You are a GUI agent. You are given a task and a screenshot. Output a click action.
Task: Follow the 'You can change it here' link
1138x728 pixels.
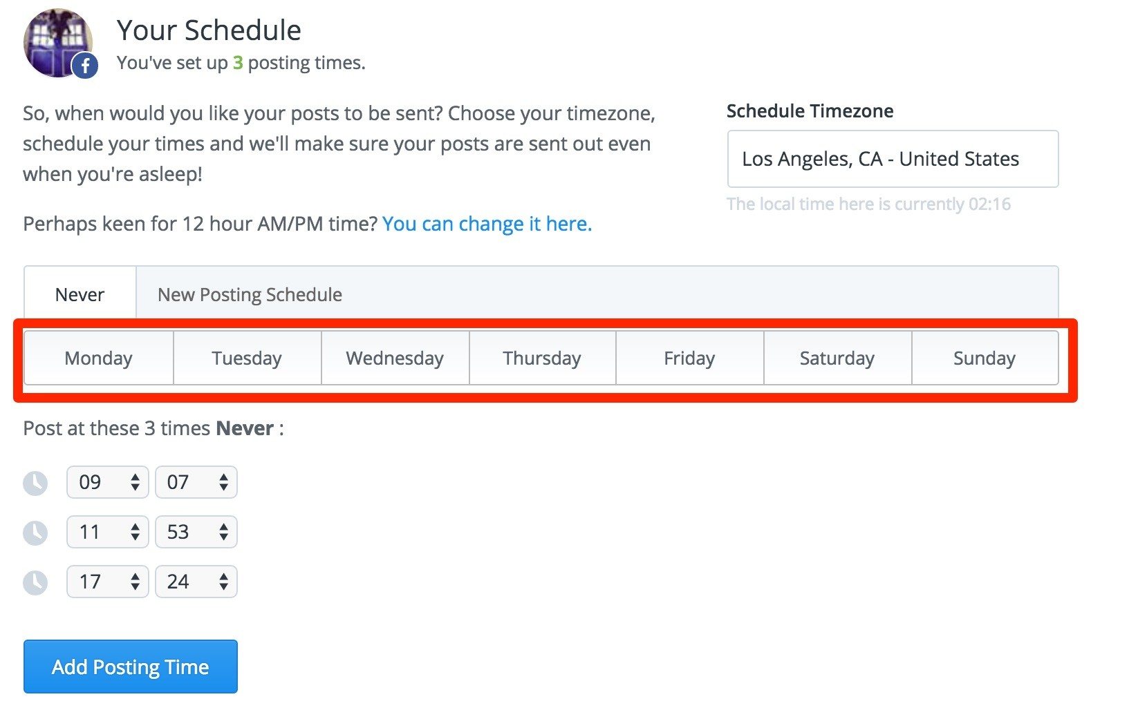[487, 224]
